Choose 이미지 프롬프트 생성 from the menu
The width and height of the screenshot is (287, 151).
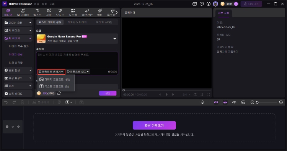click(56, 80)
